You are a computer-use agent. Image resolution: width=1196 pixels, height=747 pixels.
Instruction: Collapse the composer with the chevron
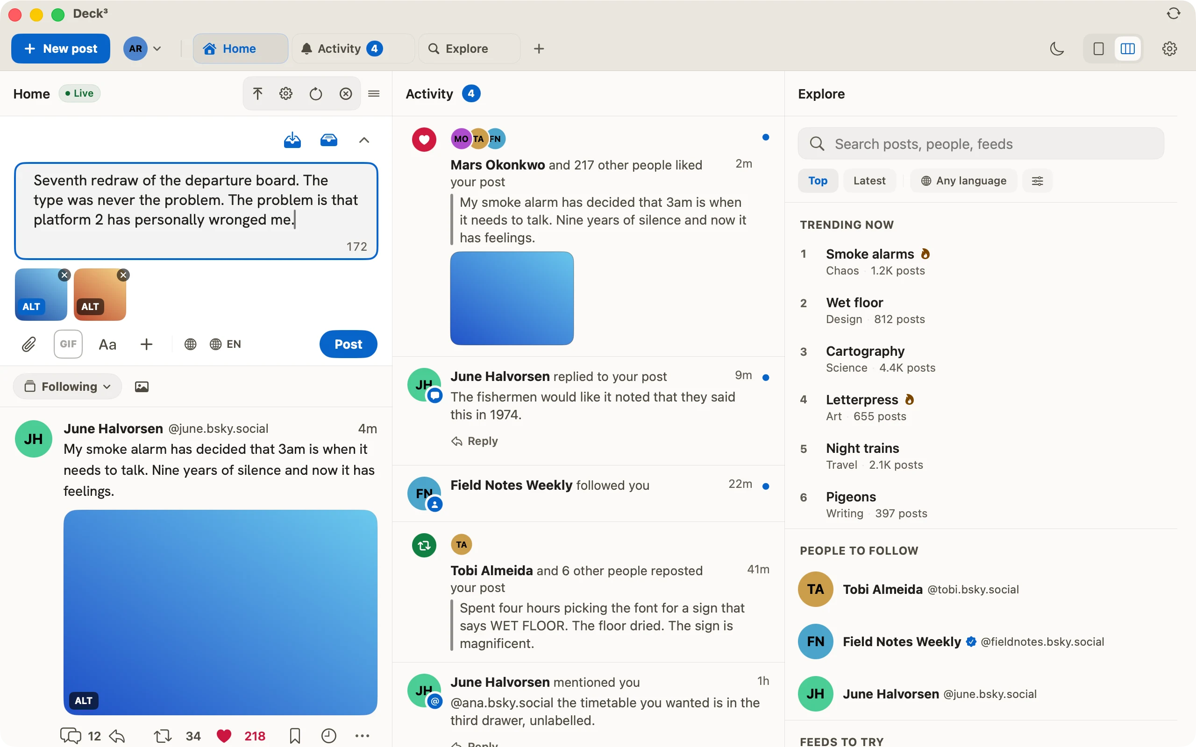(x=364, y=140)
